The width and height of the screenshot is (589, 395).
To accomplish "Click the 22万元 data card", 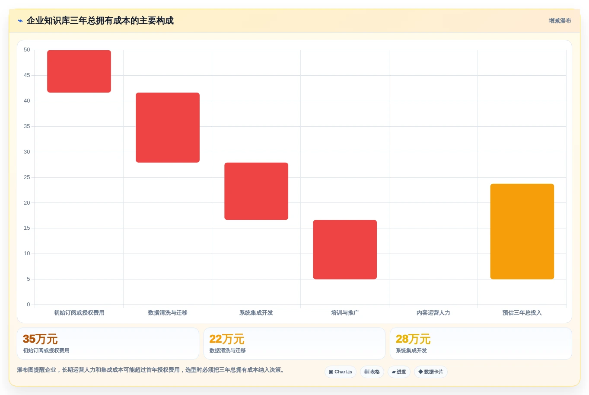I will 294,344.
